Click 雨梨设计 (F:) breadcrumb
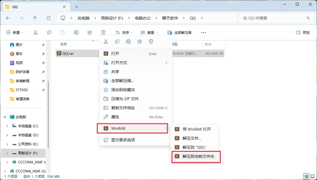The width and height of the screenshot is (317, 180). [x=112, y=18]
